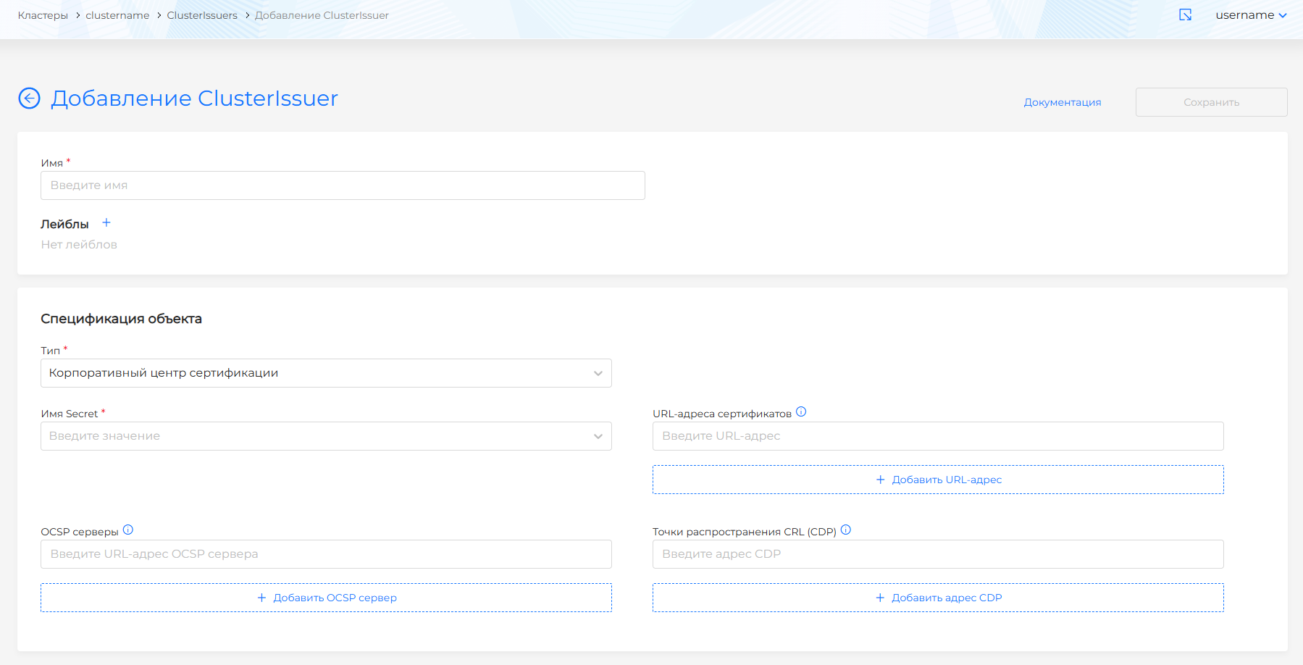Viewport: 1303px width, 665px height.
Task: Focus the Имя text input field
Action: [343, 185]
